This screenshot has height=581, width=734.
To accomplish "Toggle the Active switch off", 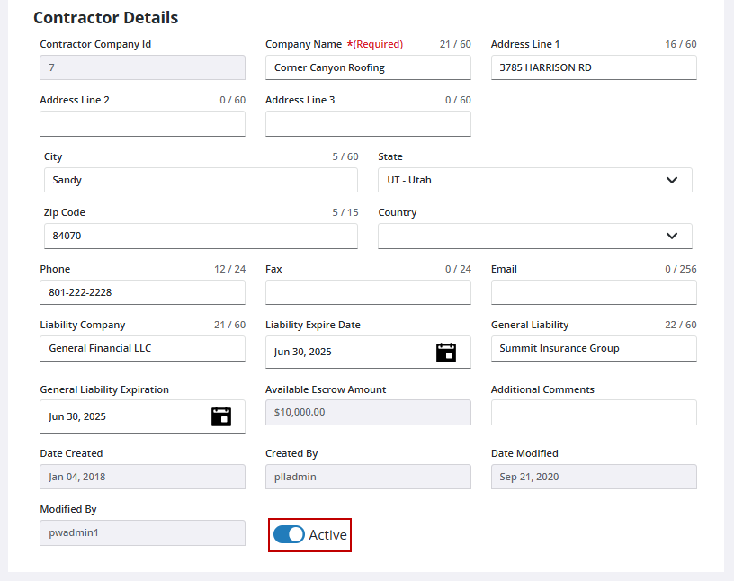I will coord(290,534).
